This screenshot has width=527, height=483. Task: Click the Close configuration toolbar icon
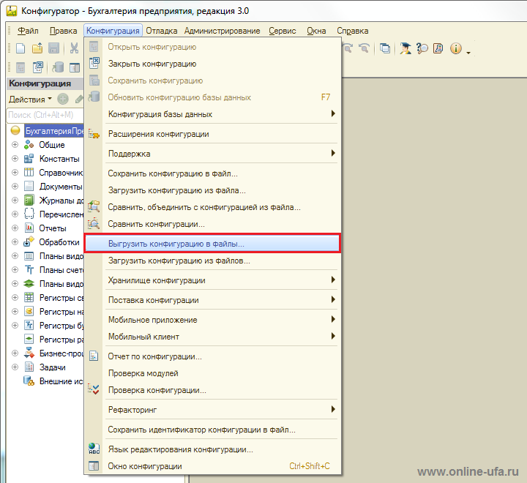point(38,67)
